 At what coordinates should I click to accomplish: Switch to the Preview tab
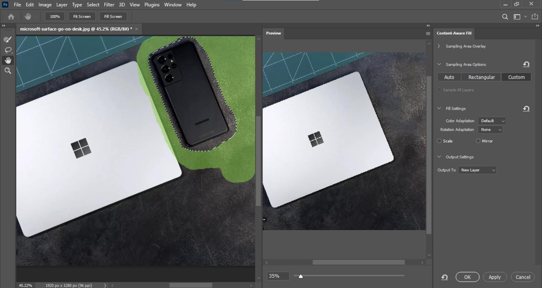click(x=273, y=33)
